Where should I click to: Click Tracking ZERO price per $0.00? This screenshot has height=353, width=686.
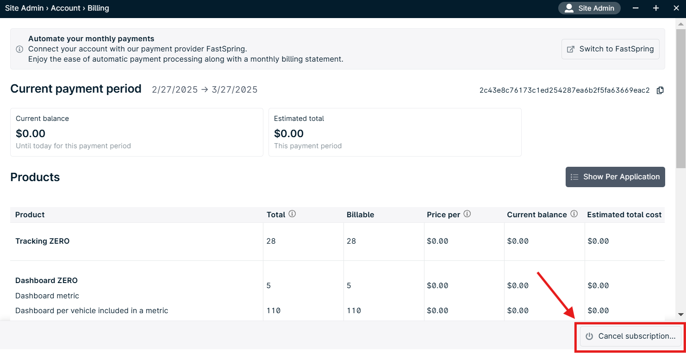pyautogui.click(x=437, y=241)
